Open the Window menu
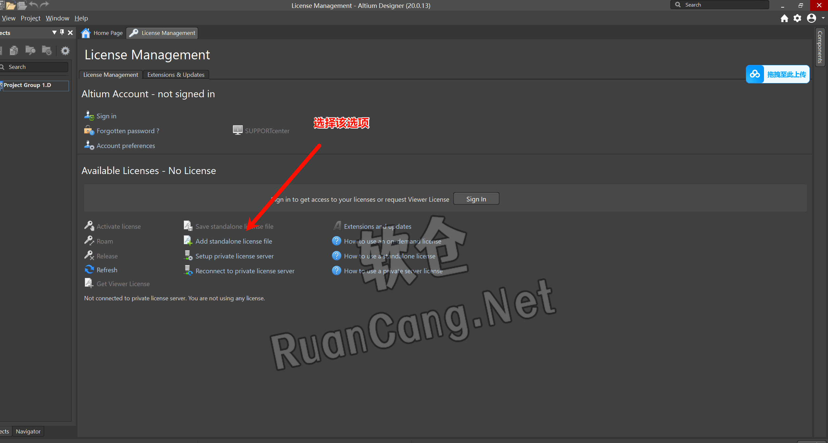The height and width of the screenshot is (443, 828). 57,18
